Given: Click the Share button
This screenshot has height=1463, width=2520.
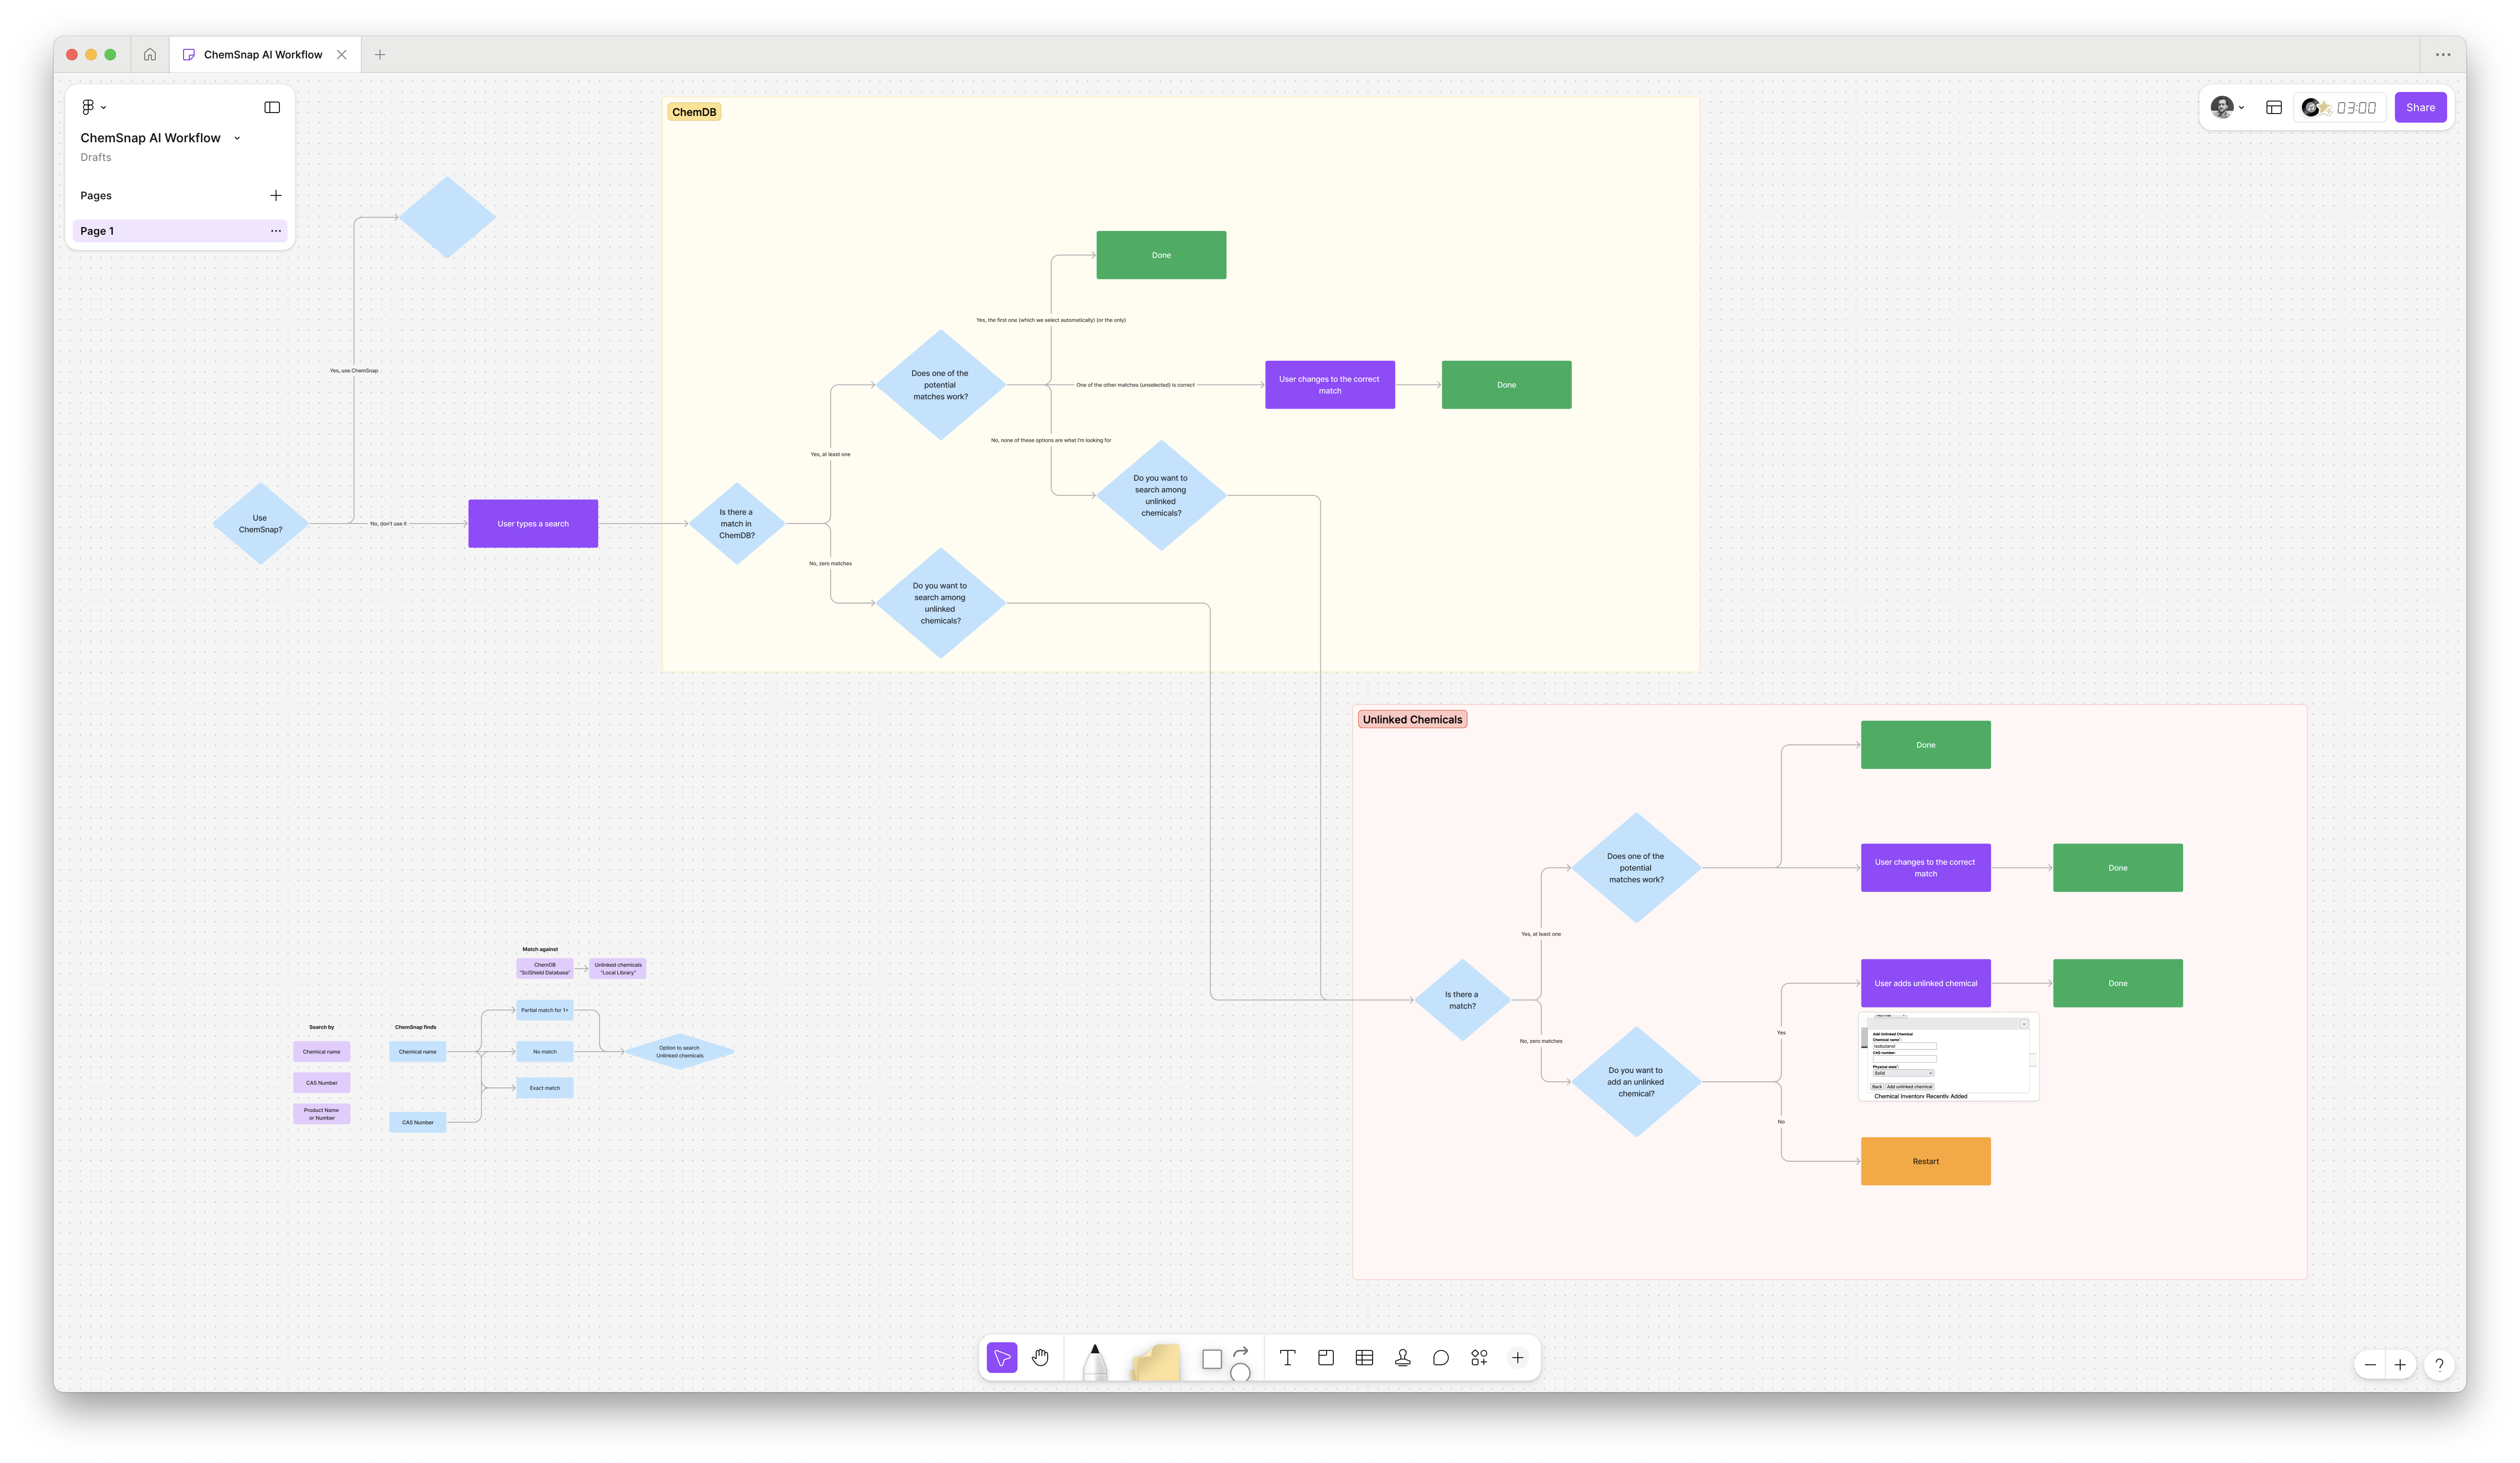Looking at the screenshot, I should coord(2419,108).
